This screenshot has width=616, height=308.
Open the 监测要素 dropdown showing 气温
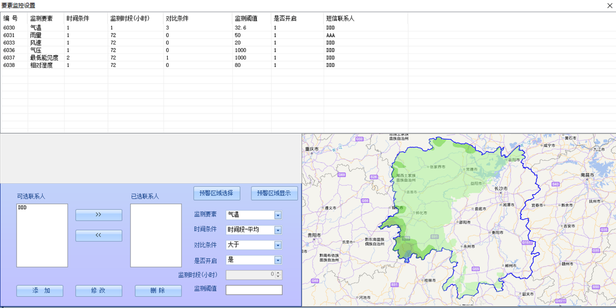(x=278, y=215)
